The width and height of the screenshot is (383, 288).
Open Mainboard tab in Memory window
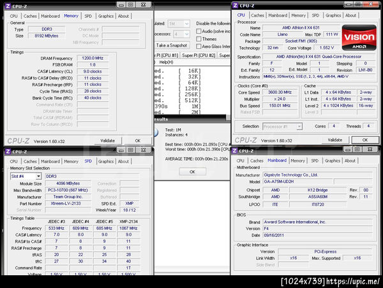pyautogui.click(x=50, y=16)
